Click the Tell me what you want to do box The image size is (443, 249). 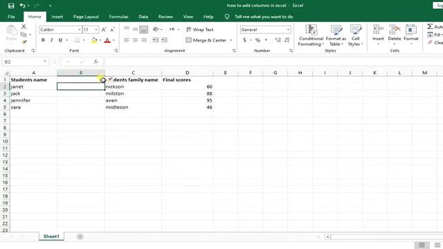point(264,17)
